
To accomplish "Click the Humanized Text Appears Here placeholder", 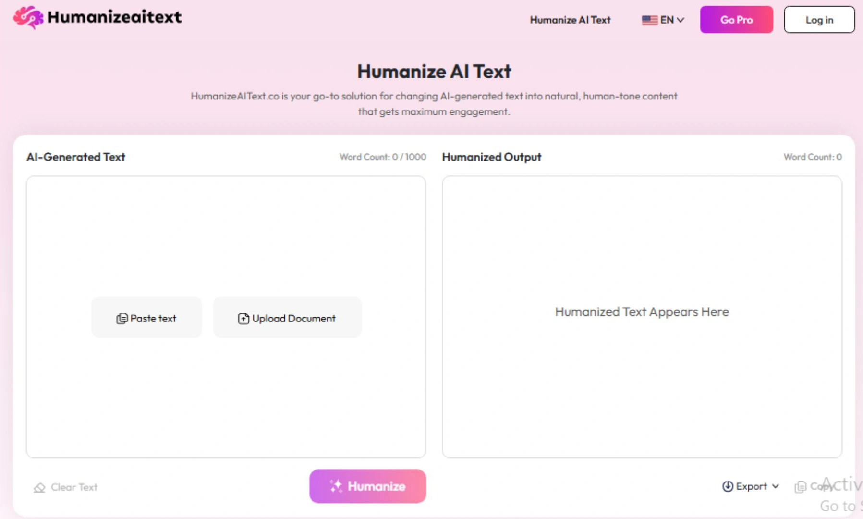I will pos(642,311).
